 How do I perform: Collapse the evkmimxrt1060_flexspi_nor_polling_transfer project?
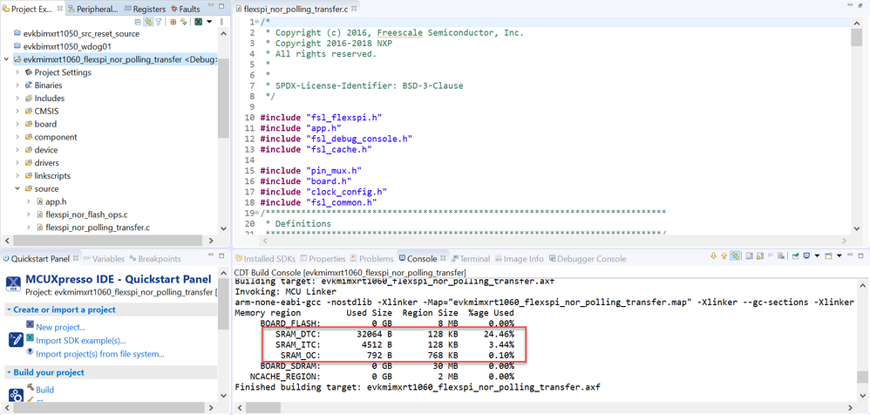pos(6,59)
